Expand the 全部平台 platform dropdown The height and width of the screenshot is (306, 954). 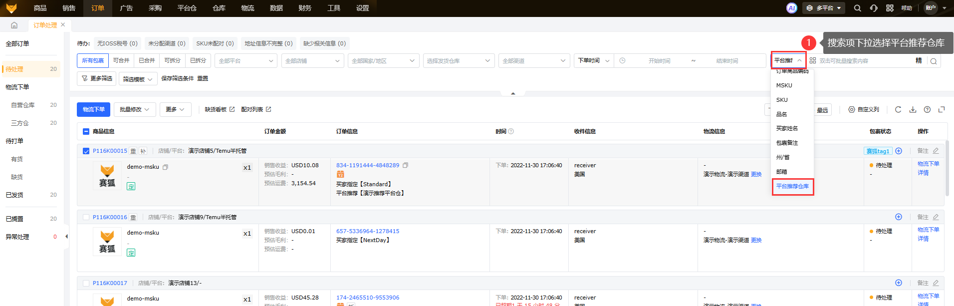(x=245, y=61)
